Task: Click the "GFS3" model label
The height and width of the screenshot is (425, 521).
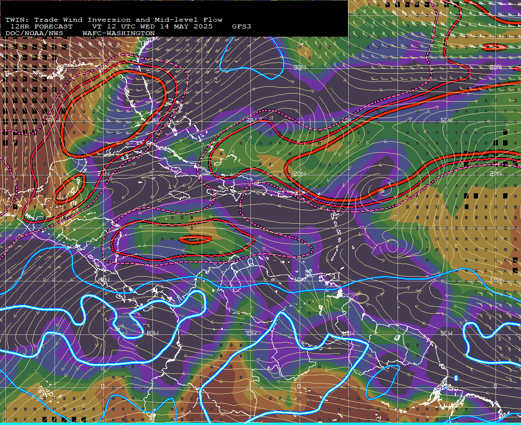Action: 242,27
